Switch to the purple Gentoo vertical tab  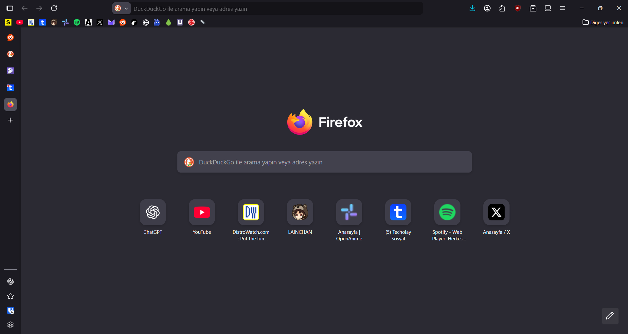pos(10,71)
